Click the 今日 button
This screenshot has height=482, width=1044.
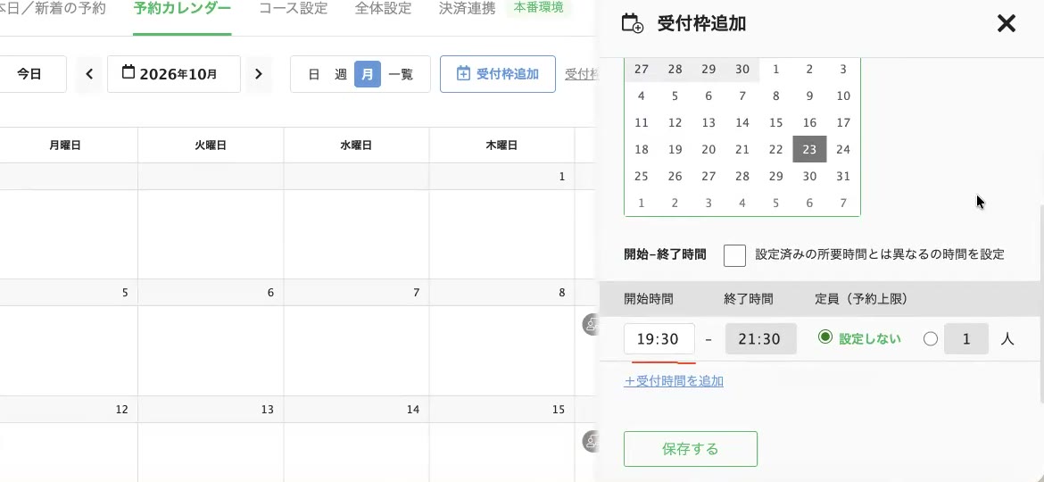(x=29, y=74)
